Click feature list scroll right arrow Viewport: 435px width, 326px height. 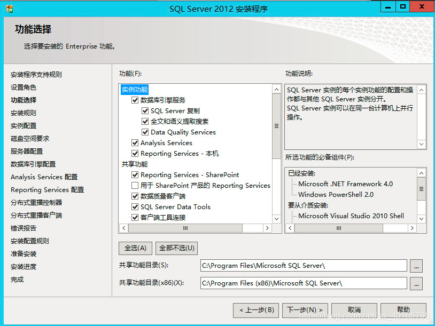(267, 228)
